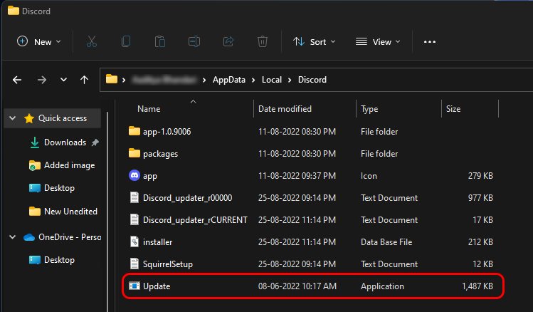533x312 pixels.
Task: Expand chevron after AppData in path
Action: tap(253, 80)
